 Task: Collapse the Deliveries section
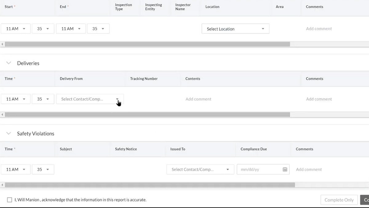[x=8, y=63]
